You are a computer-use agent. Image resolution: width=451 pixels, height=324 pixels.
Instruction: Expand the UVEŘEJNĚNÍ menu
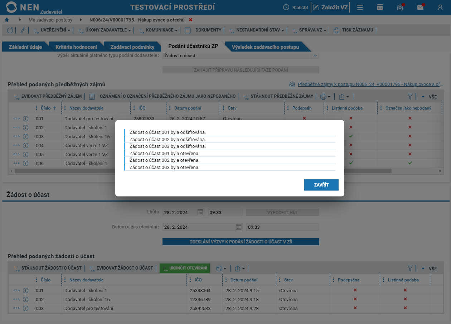click(52, 30)
